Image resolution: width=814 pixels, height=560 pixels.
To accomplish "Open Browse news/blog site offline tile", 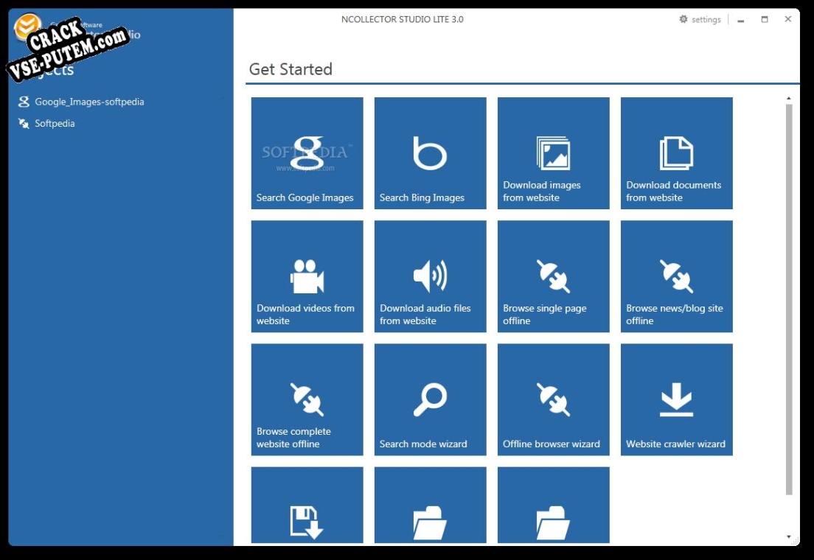I will 676,276.
